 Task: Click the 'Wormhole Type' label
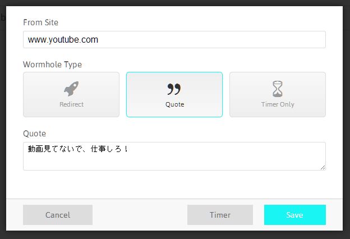(x=53, y=65)
